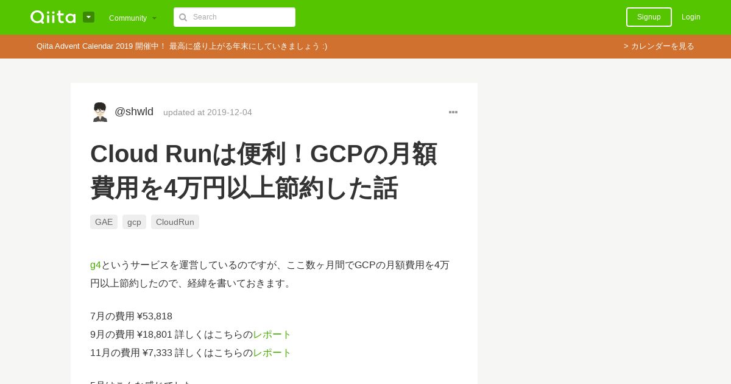Expand the dropdown arrow beside Qiita logo
The image size is (731, 384).
click(88, 17)
